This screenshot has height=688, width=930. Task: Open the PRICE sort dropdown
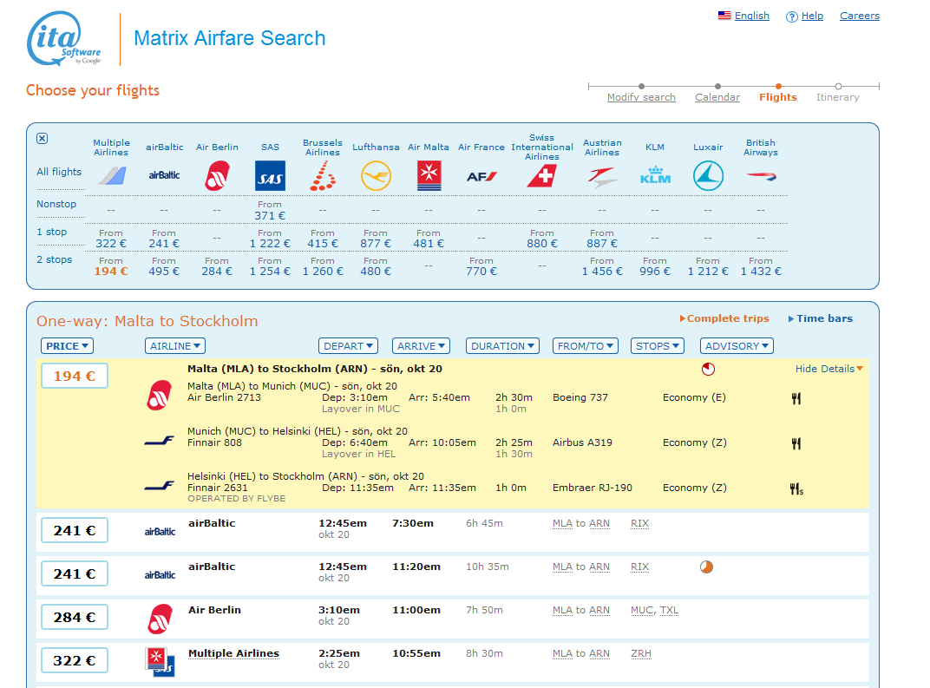coord(68,346)
